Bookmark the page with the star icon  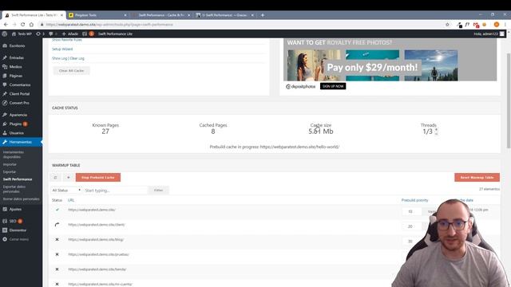click(447, 25)
